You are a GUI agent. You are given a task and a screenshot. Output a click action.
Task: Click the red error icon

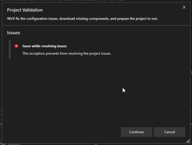click(16, 46)
